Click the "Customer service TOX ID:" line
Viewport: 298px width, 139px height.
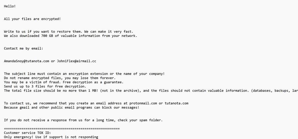pyautogui.click(x=27, y=133)
